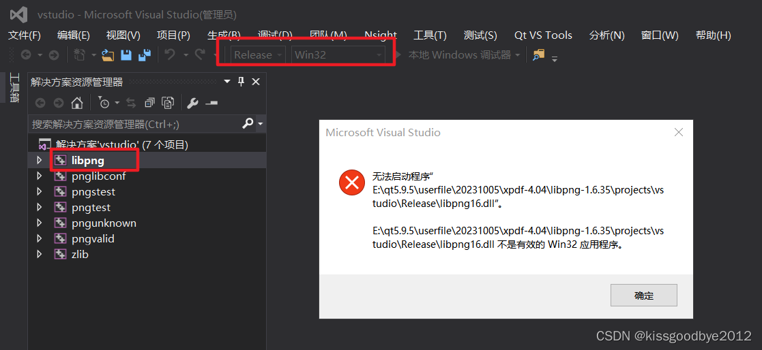Open the 窗口(W) menu
The height and width of the screenshot is (350, 762).
660,35
